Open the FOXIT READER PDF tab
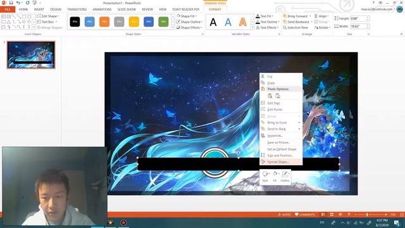405x228 pixels. pyautogui.click(x=186, y=9)
